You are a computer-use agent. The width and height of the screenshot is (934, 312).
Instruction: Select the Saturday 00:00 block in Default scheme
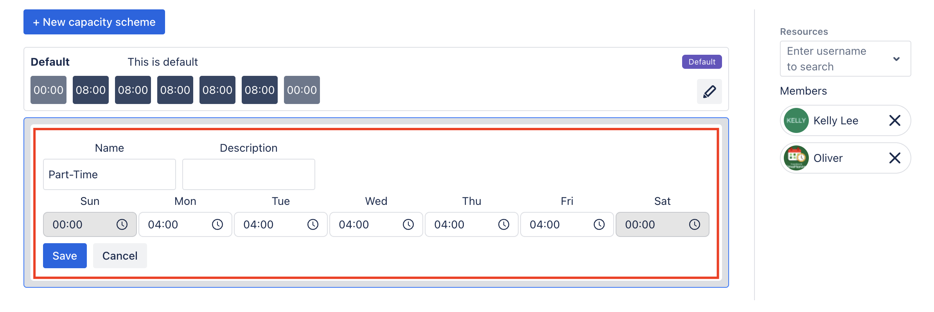click(x=302, y=90)
